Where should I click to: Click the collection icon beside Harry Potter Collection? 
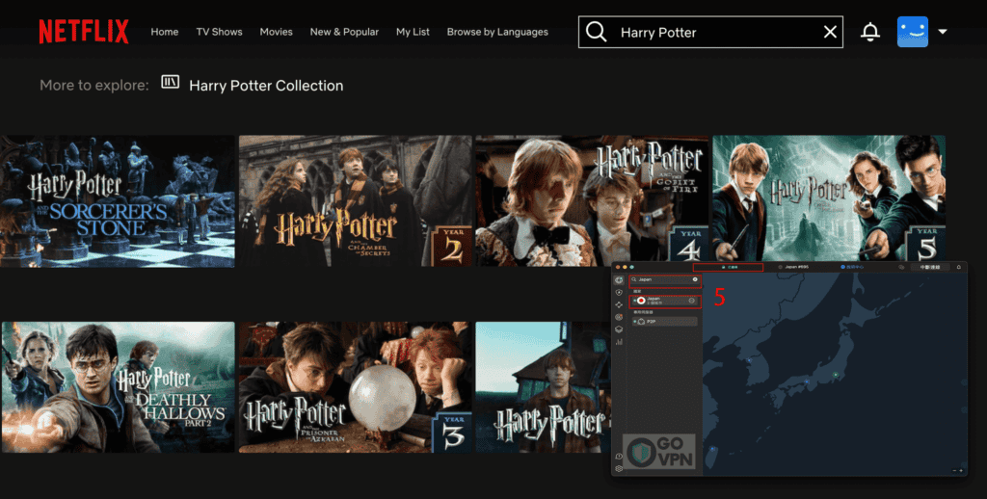pyautogui.click(x=170, y=82)
